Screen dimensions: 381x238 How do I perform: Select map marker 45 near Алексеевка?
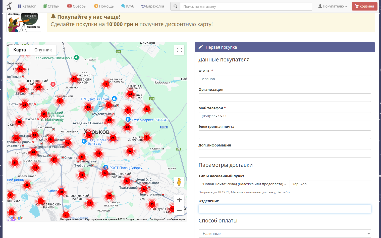[x=20, y=69]
